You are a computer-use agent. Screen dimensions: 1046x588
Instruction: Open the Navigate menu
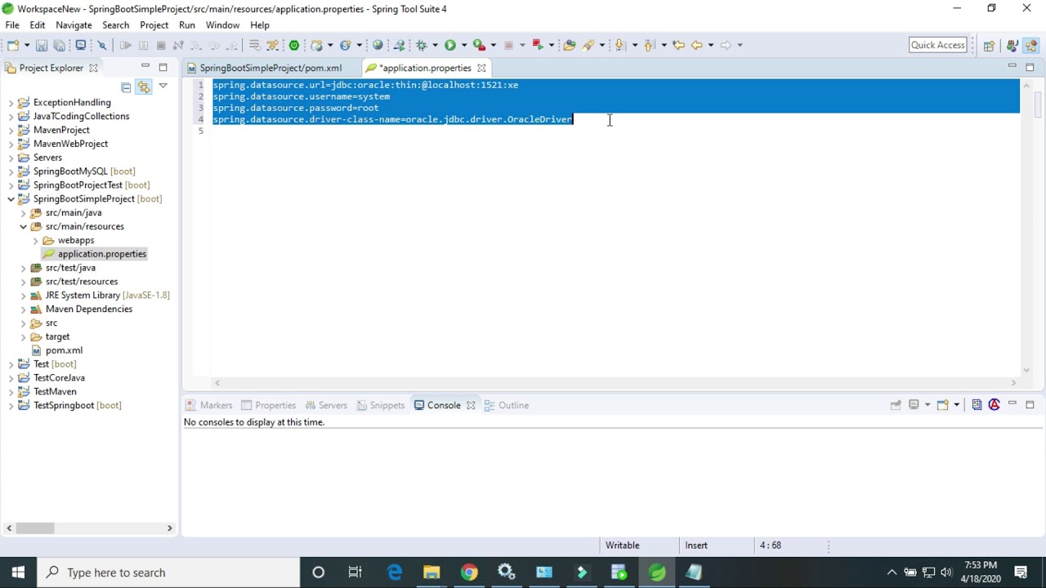coord(74,25)
